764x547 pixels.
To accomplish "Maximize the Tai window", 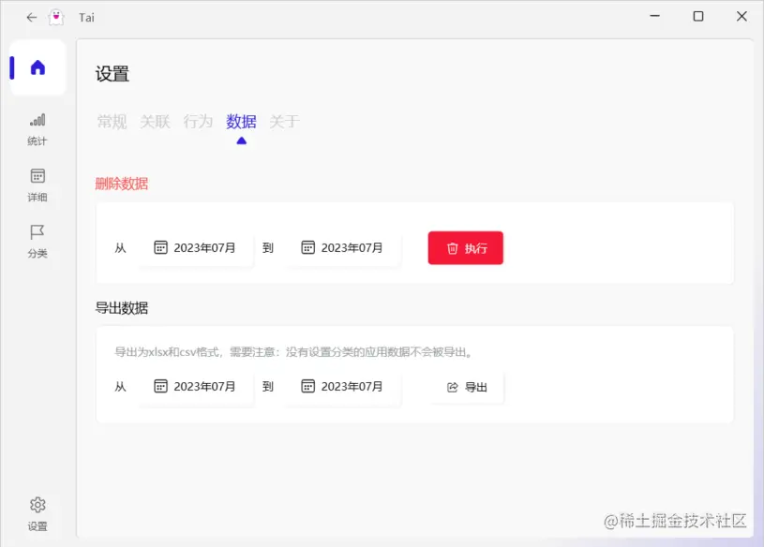I will [x=698, y=17].
